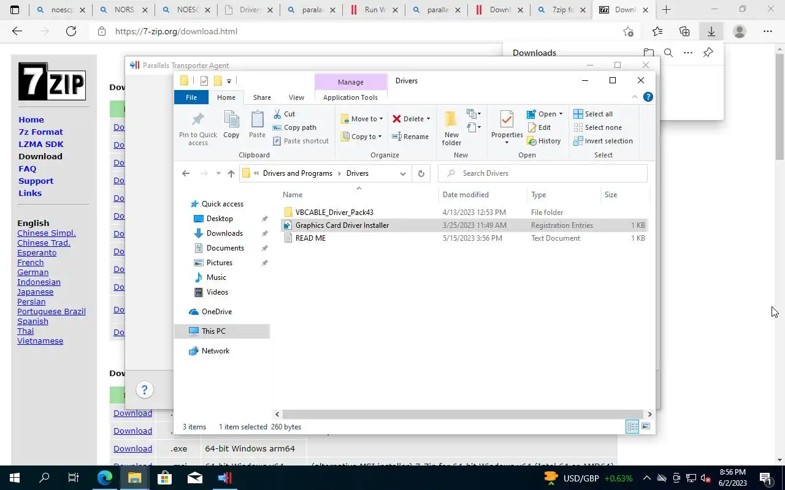Open Microsoft Store from taskbar
Image resolution: width=785 pixels, height=490 pixels.
pos(165,478)
